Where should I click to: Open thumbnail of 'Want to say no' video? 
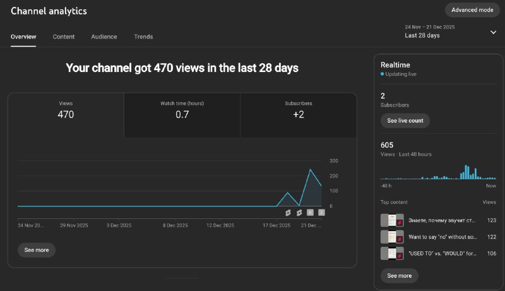[x=392, y=237]
